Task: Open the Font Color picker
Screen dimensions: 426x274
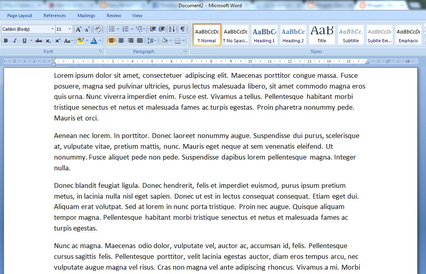Action: coord(100,41)
